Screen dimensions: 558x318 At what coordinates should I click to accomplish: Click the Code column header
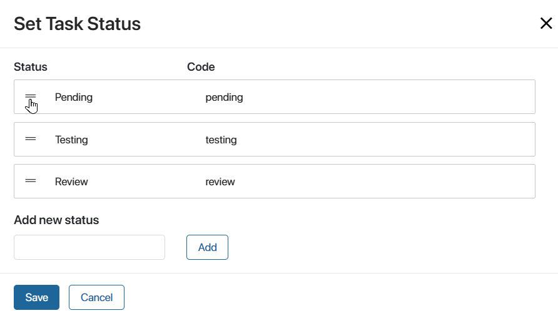tap(201, 67)
